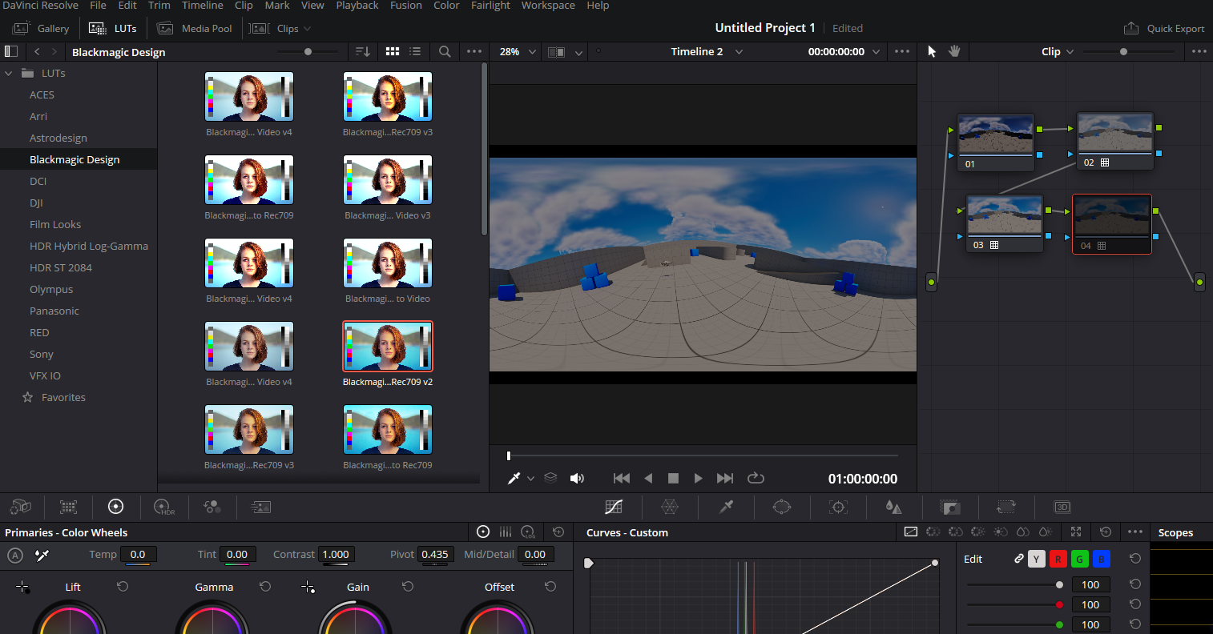Expand the Curves palette view
1213x634 pixels.
1076,532
